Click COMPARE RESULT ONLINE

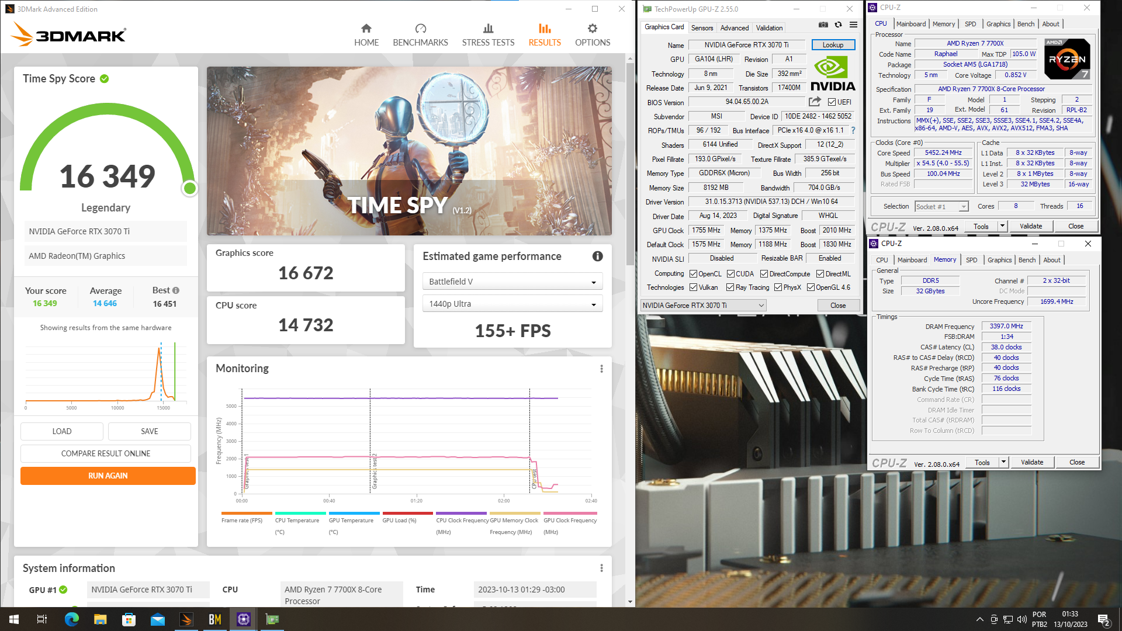click(106, 453)
